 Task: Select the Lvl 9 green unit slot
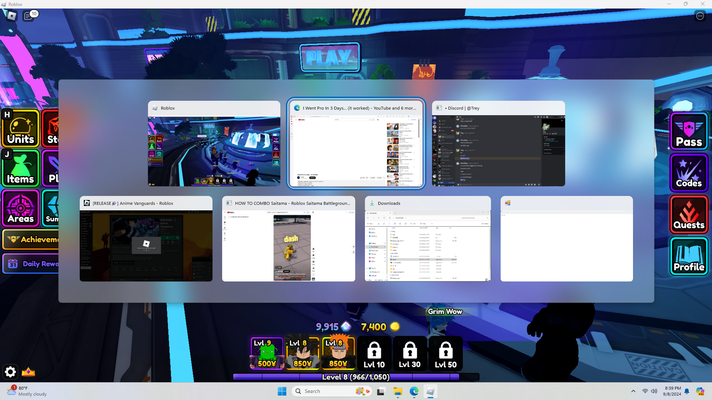tap(267, 353)
